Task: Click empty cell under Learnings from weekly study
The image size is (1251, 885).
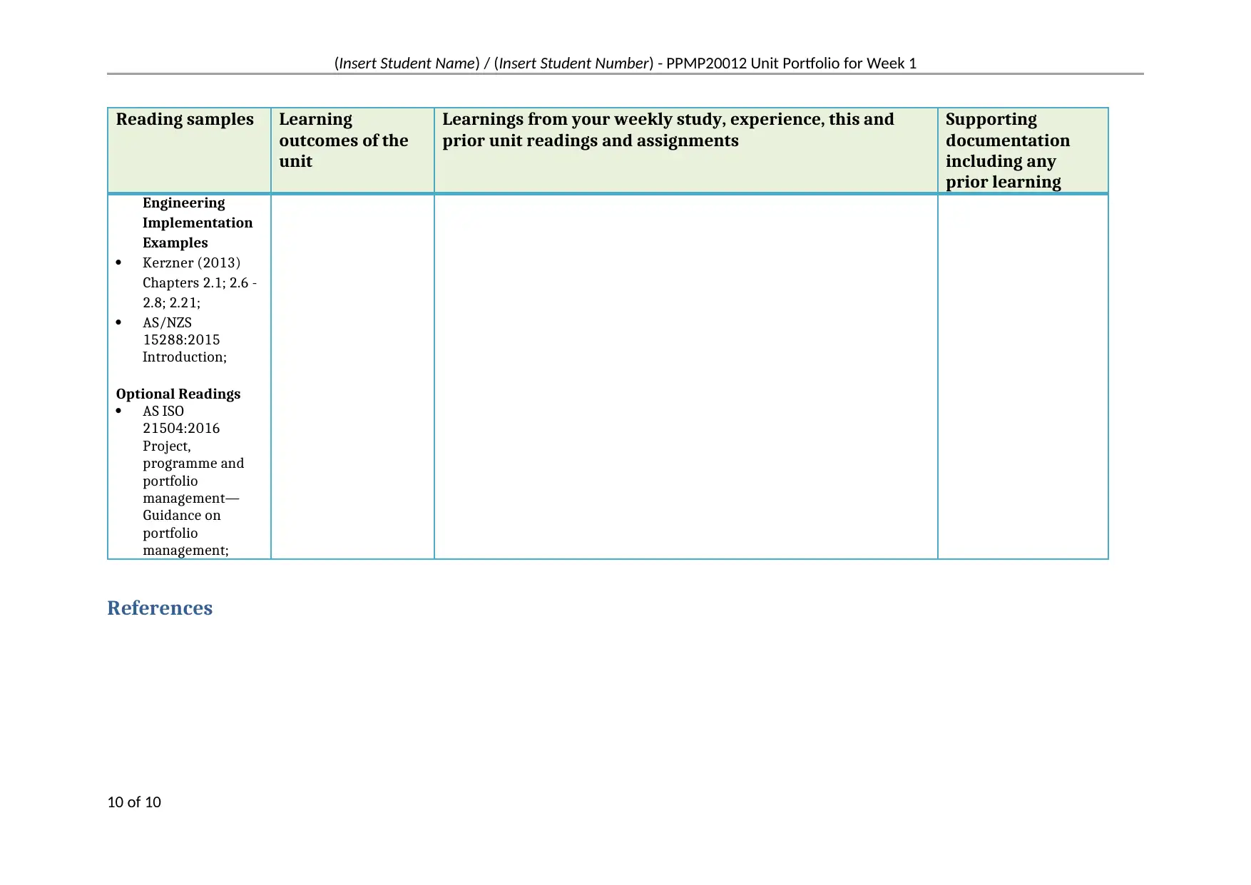Action: (x=685, y=377)
